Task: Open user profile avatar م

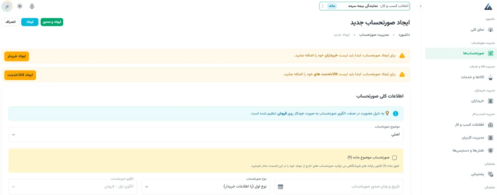Action: (x=7, y=6)
